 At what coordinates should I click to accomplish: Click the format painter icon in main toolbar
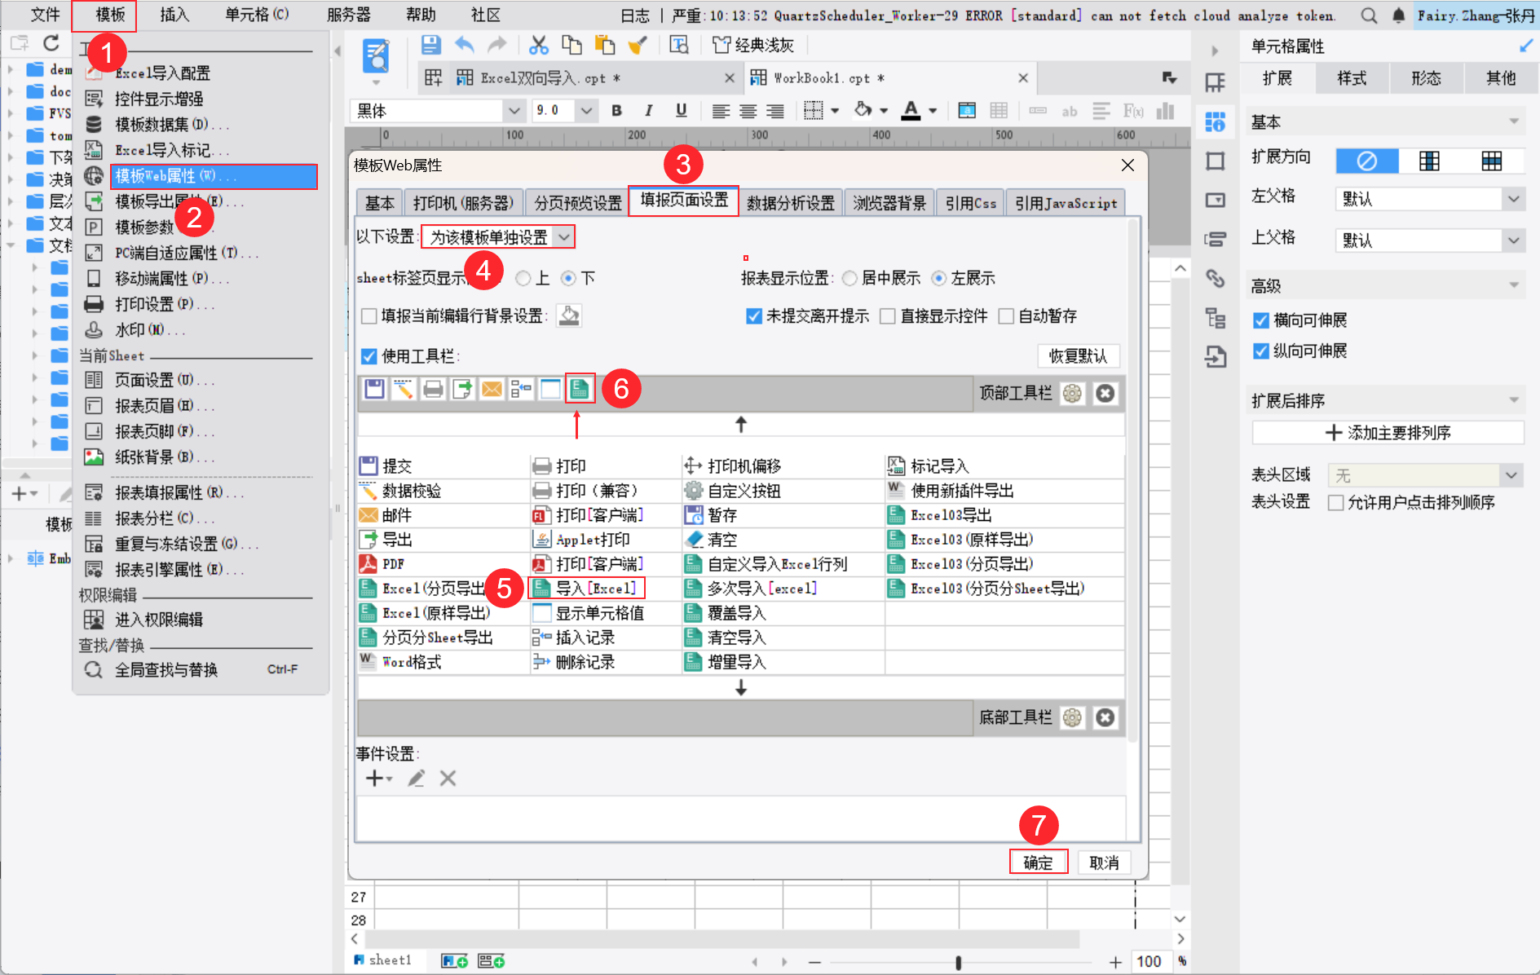point(638,46)
